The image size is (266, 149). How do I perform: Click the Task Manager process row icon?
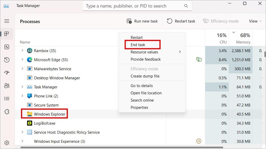30,87
